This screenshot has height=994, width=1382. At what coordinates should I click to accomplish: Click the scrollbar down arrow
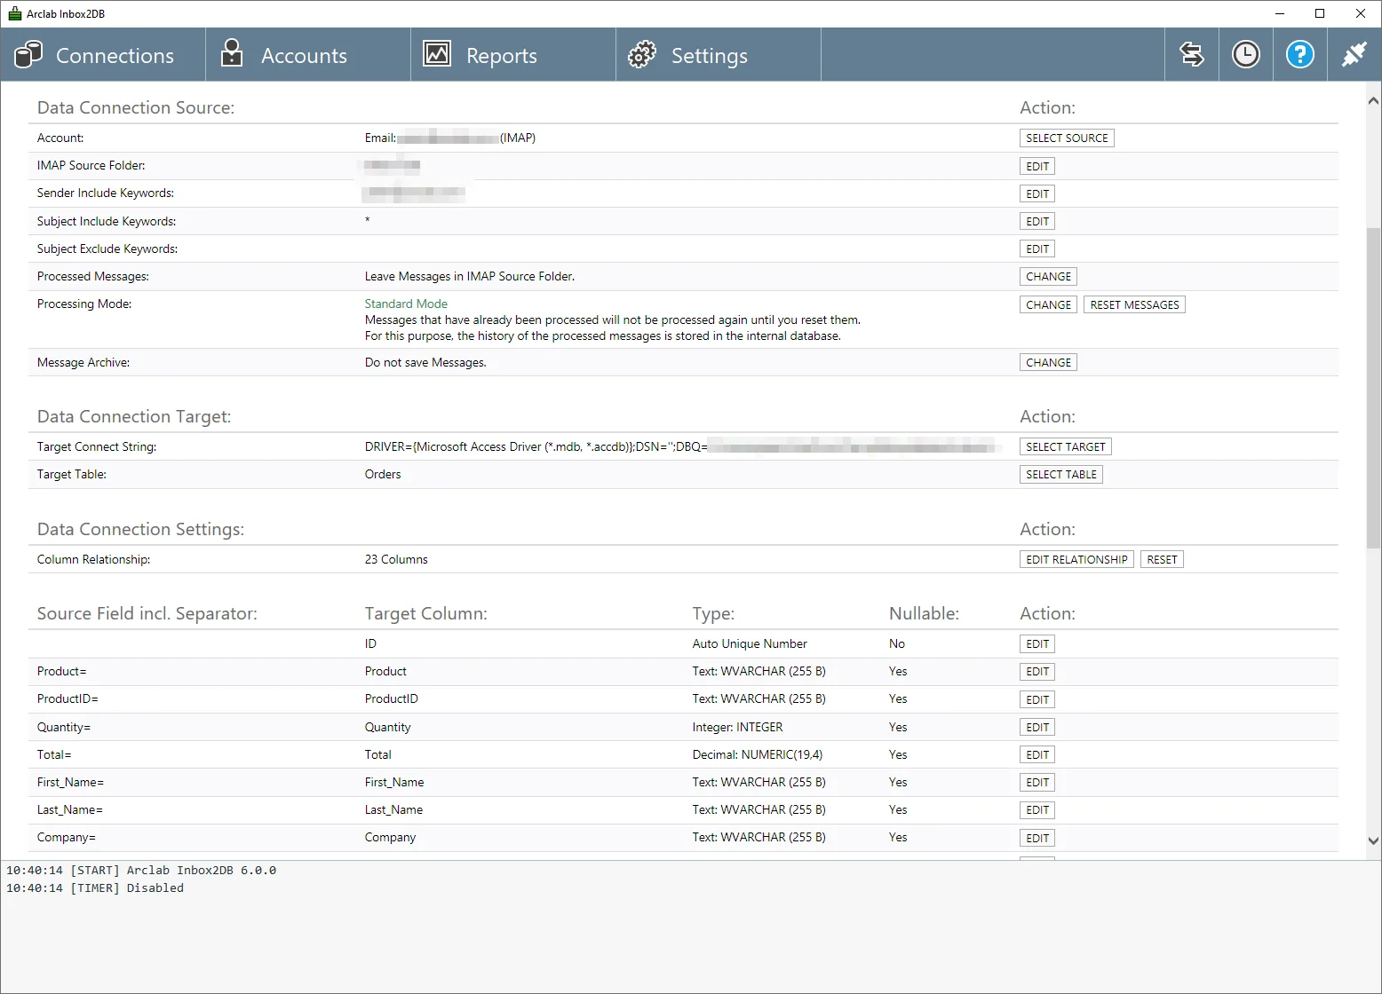(1373, 840)
